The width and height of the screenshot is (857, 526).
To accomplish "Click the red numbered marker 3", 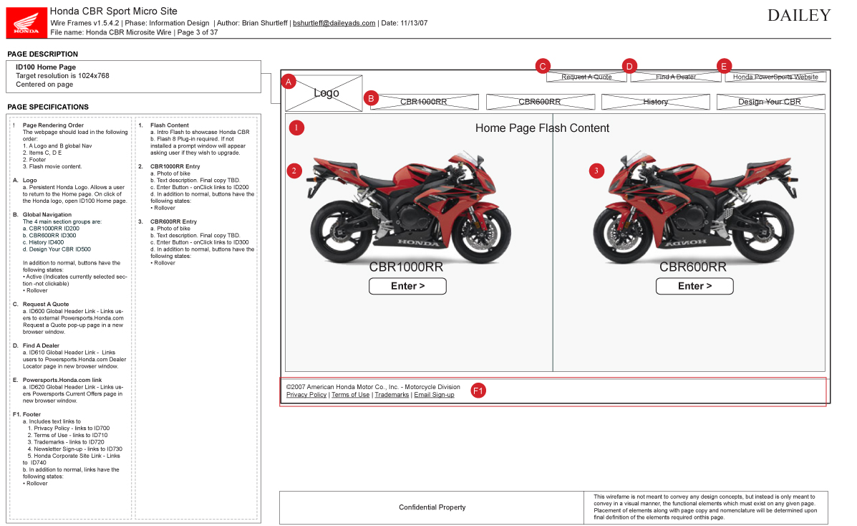I will pos(596,171).
